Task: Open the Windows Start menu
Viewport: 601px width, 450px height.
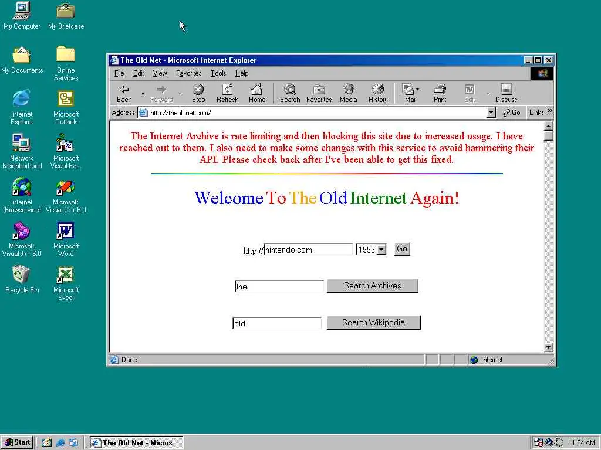Action: (x=17, y=442)
